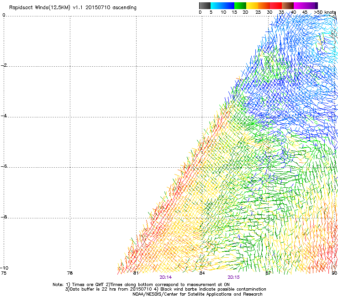Click the brown 35-40 knots legend color
Viewport: 338px width, 297px height.
point(288,5)
